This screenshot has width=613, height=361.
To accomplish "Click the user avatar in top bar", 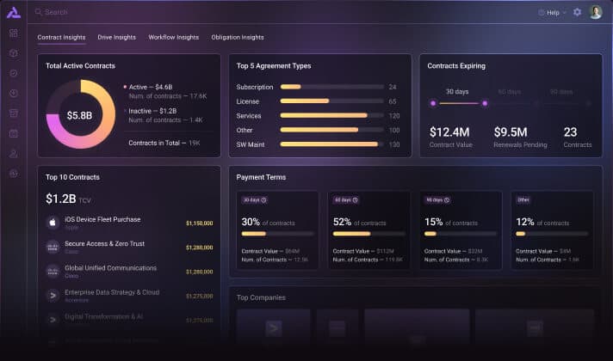I will coord(596,13).
